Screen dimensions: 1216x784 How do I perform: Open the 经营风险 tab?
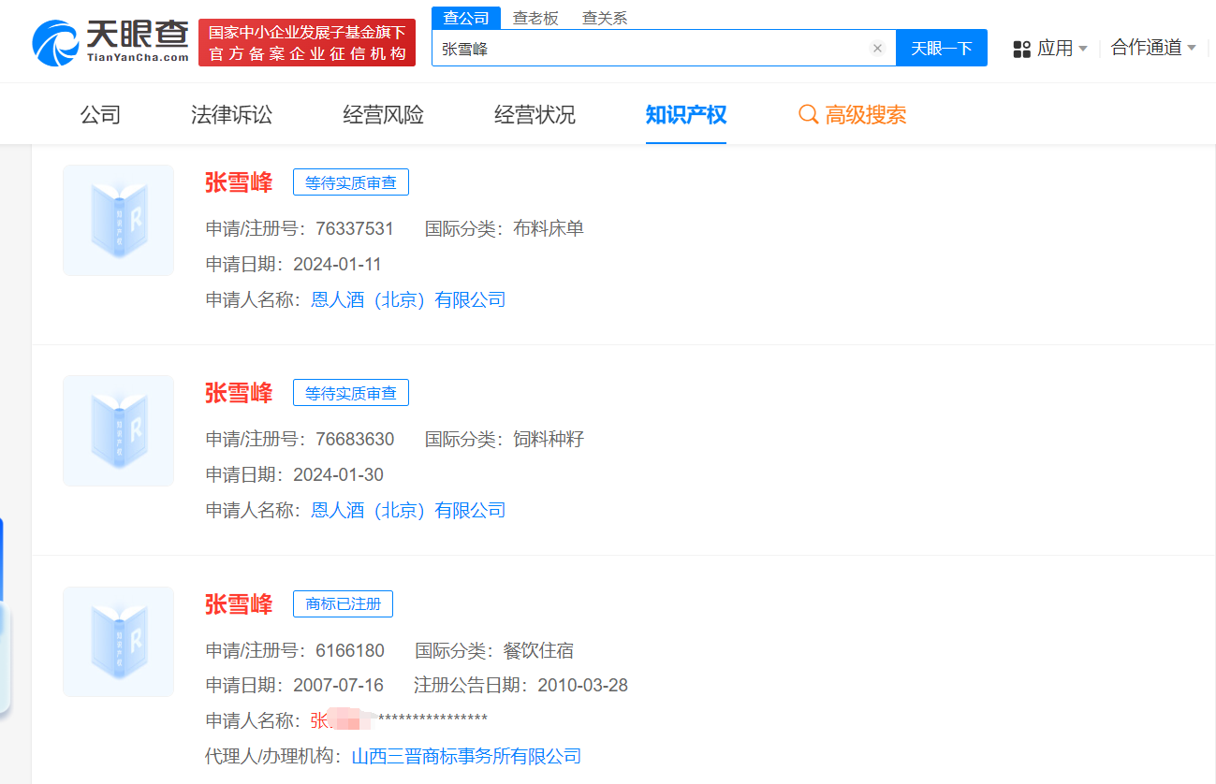coord(383,115)
